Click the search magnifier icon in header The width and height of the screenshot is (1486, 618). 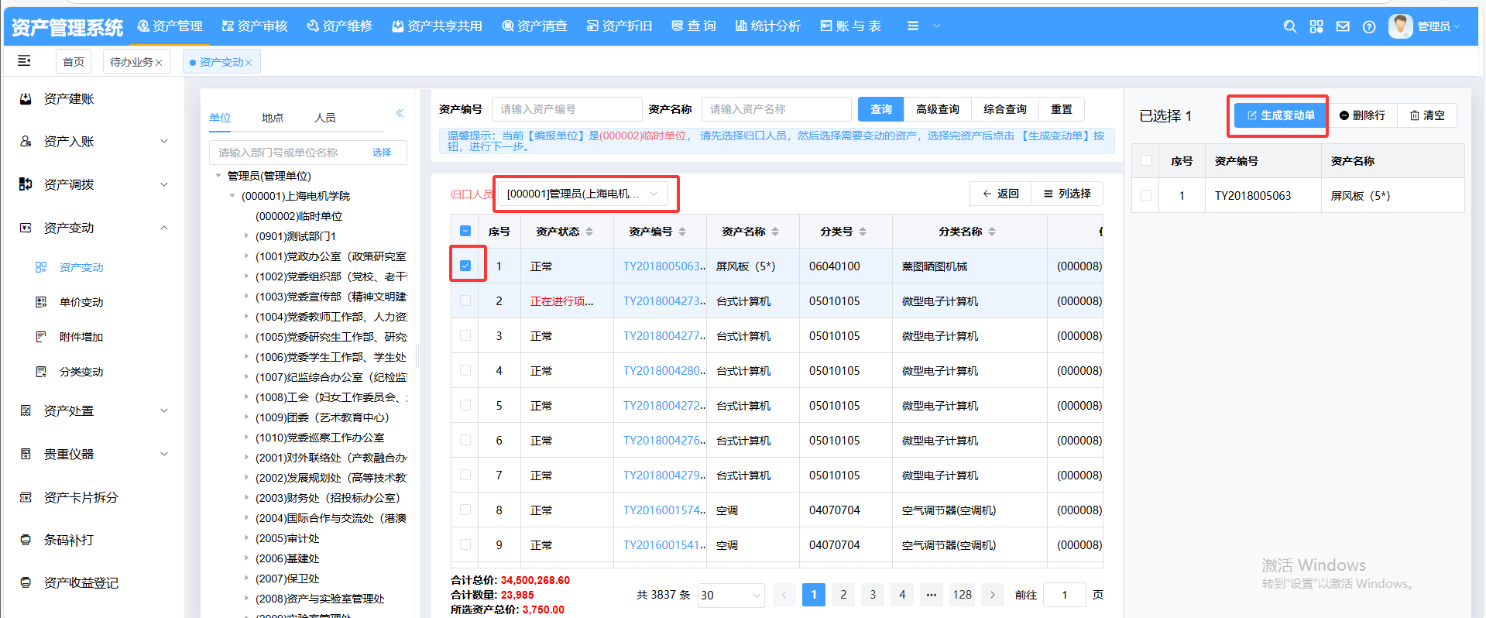(1289, 26)
